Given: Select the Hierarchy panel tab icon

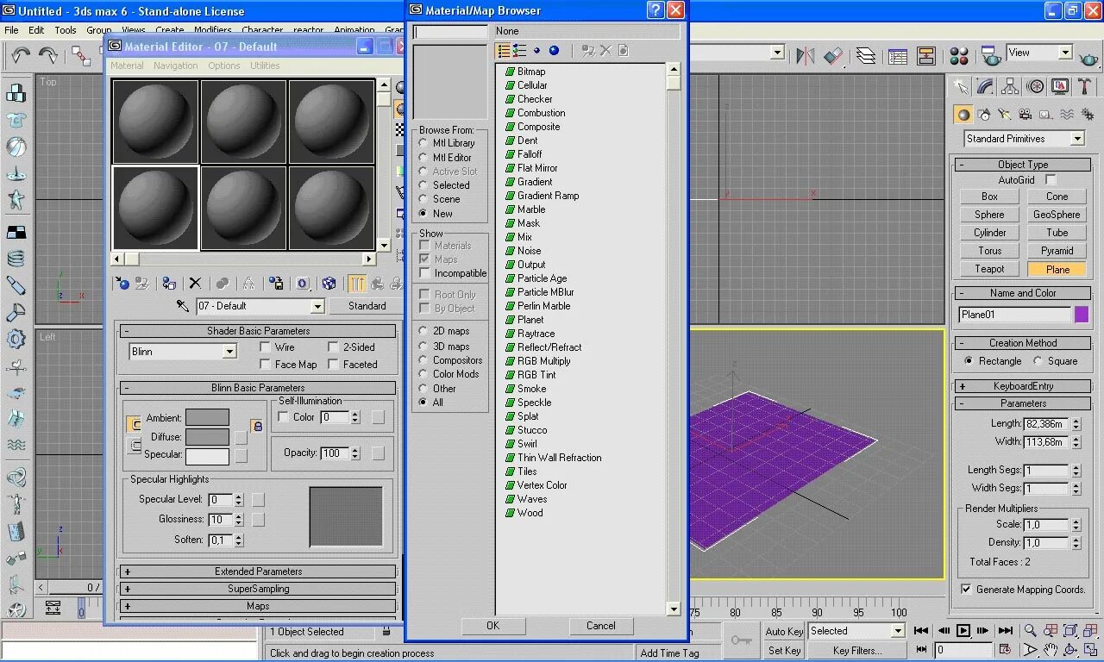Looking at the screenshot, I should (1011, 86).
